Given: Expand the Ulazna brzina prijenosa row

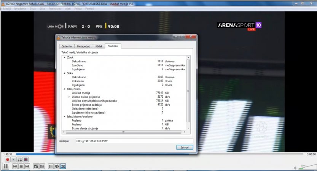Looking at the screenshot, I should [69, 97].
